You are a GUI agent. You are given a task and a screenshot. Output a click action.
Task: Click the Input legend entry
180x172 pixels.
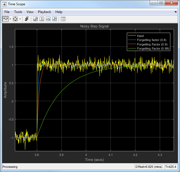tap(140, 36)
